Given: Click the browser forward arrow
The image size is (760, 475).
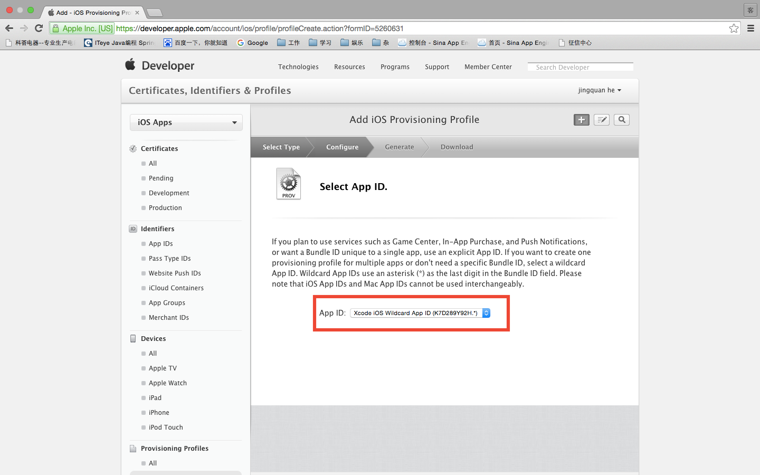Looking at the screenshot, I should coord(24,28).
